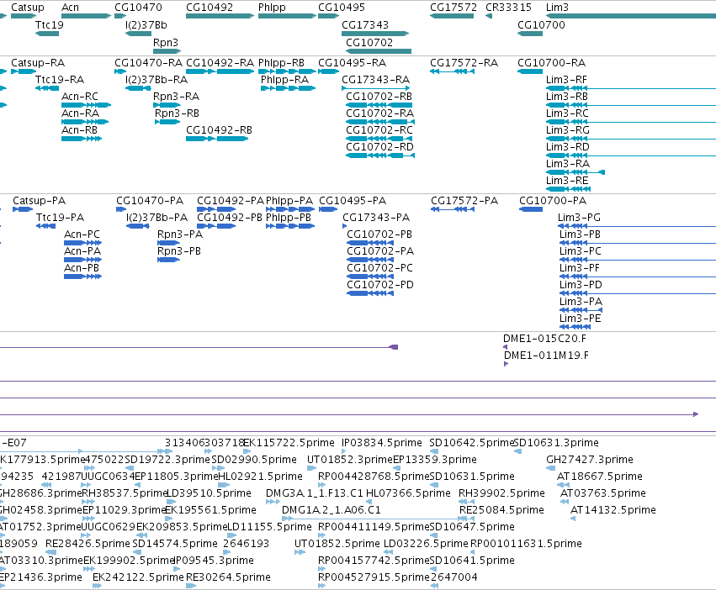Click the l(2)37Bb gene label
716x590 pixels.
(146, 24)
